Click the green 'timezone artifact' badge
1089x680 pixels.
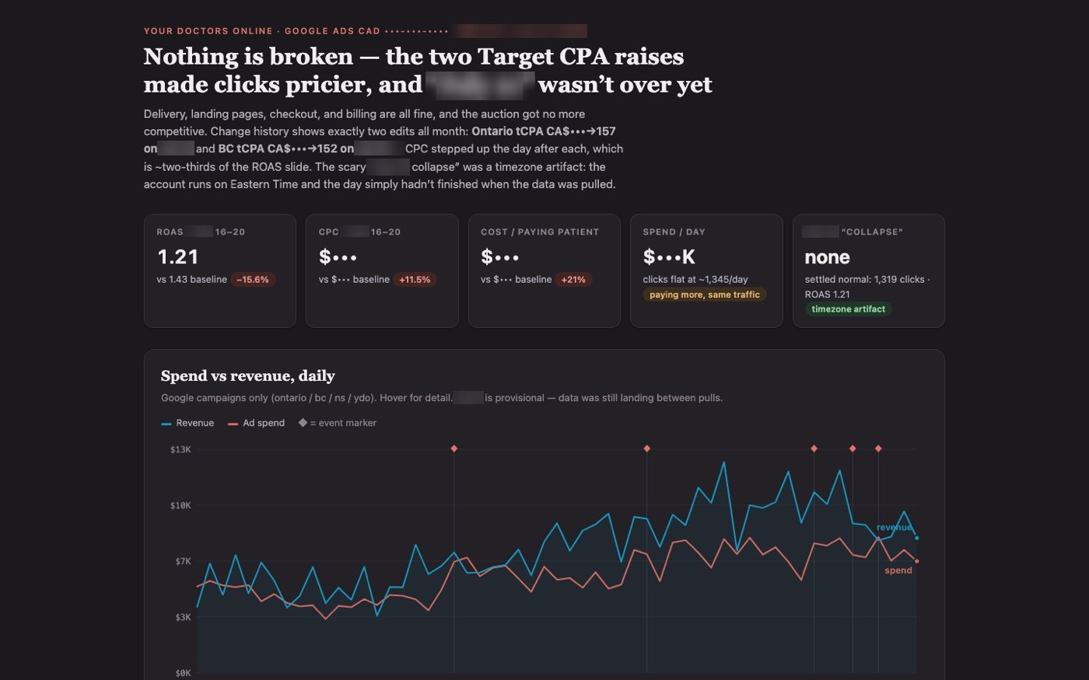[x=849, y=309]
